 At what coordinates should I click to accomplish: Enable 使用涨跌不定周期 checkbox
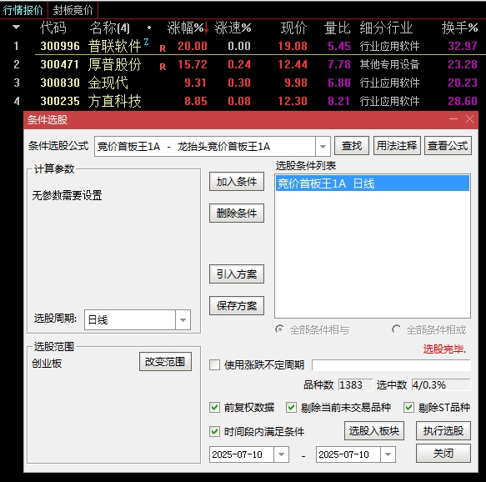pyautogui.click(x=214, y=364)
